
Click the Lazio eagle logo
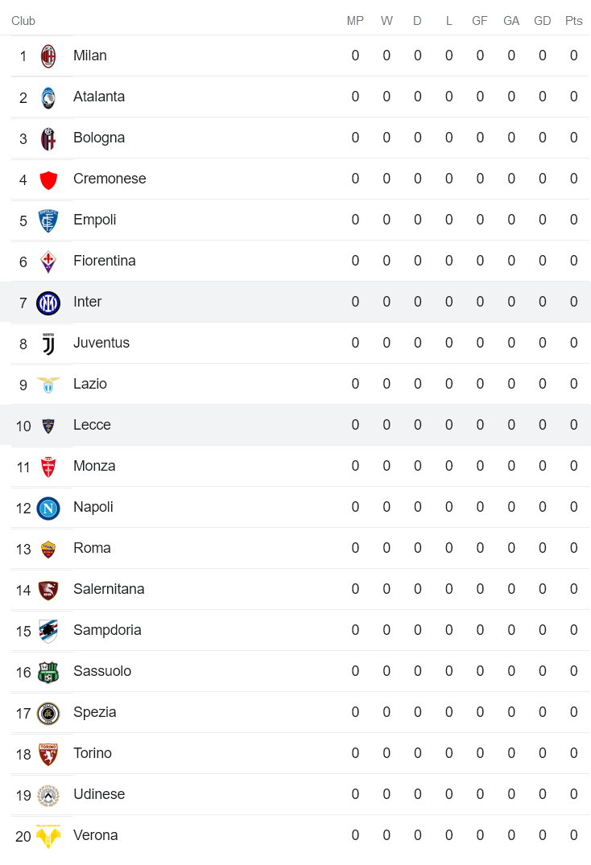[48, 385]
